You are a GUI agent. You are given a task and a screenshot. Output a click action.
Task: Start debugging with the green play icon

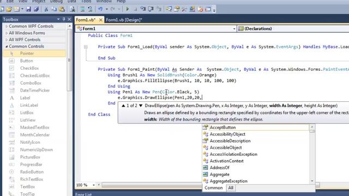point(128,9)
